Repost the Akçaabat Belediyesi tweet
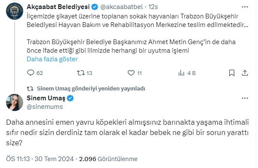This screenshot has height=168, width=258. pos(81,73)
